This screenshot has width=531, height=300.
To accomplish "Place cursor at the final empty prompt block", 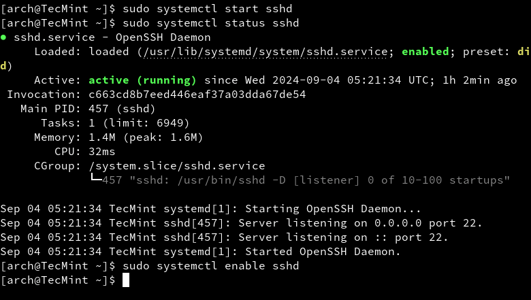I will [125, 280].
